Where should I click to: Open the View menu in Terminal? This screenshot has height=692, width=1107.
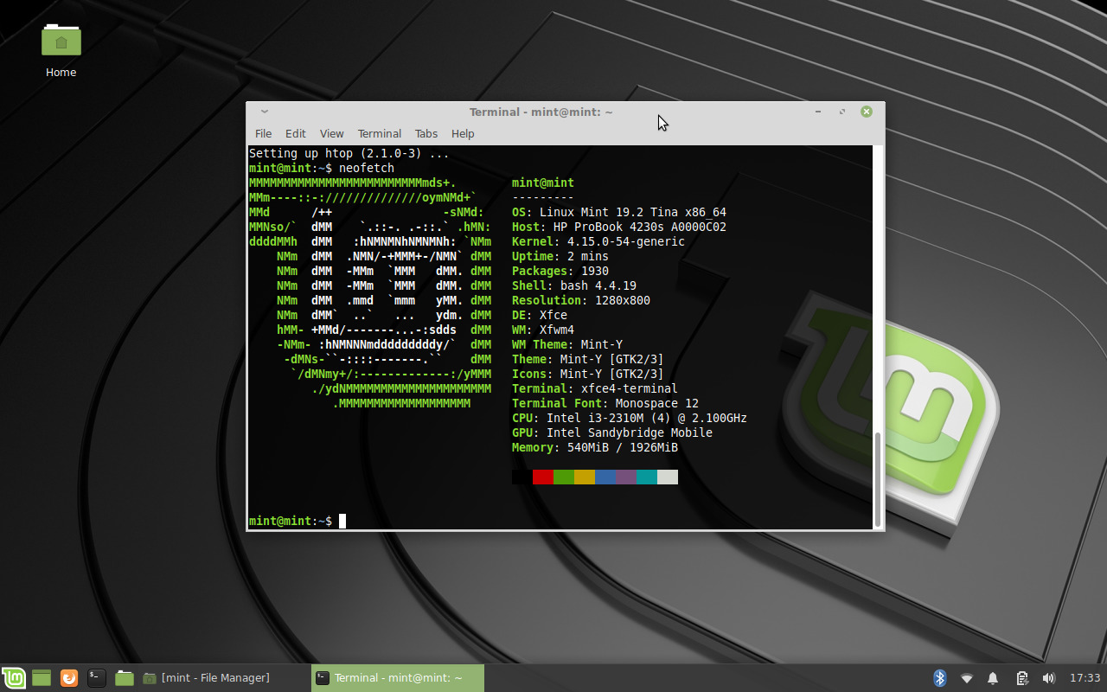(331, 133)
